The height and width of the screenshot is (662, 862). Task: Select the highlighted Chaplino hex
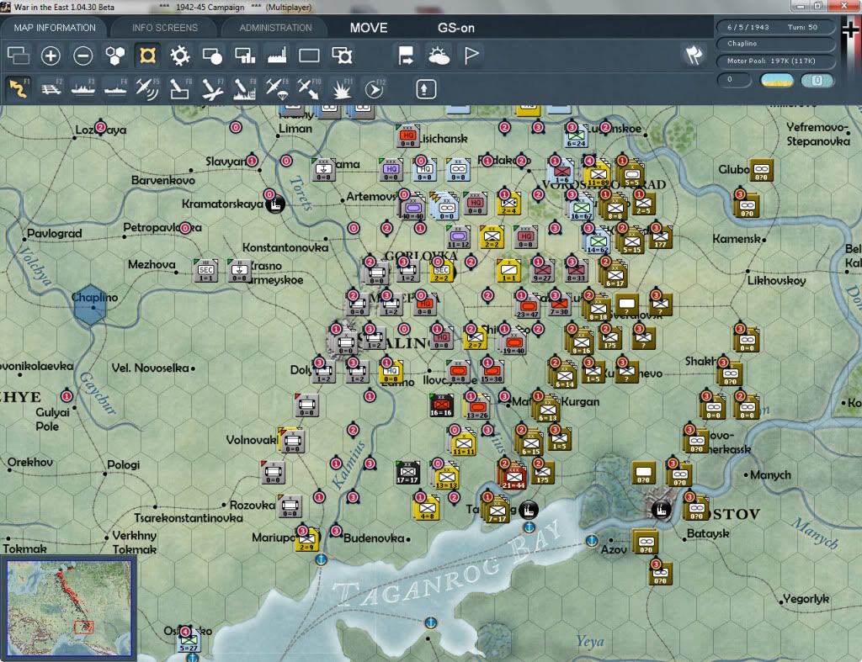point(89,305)
